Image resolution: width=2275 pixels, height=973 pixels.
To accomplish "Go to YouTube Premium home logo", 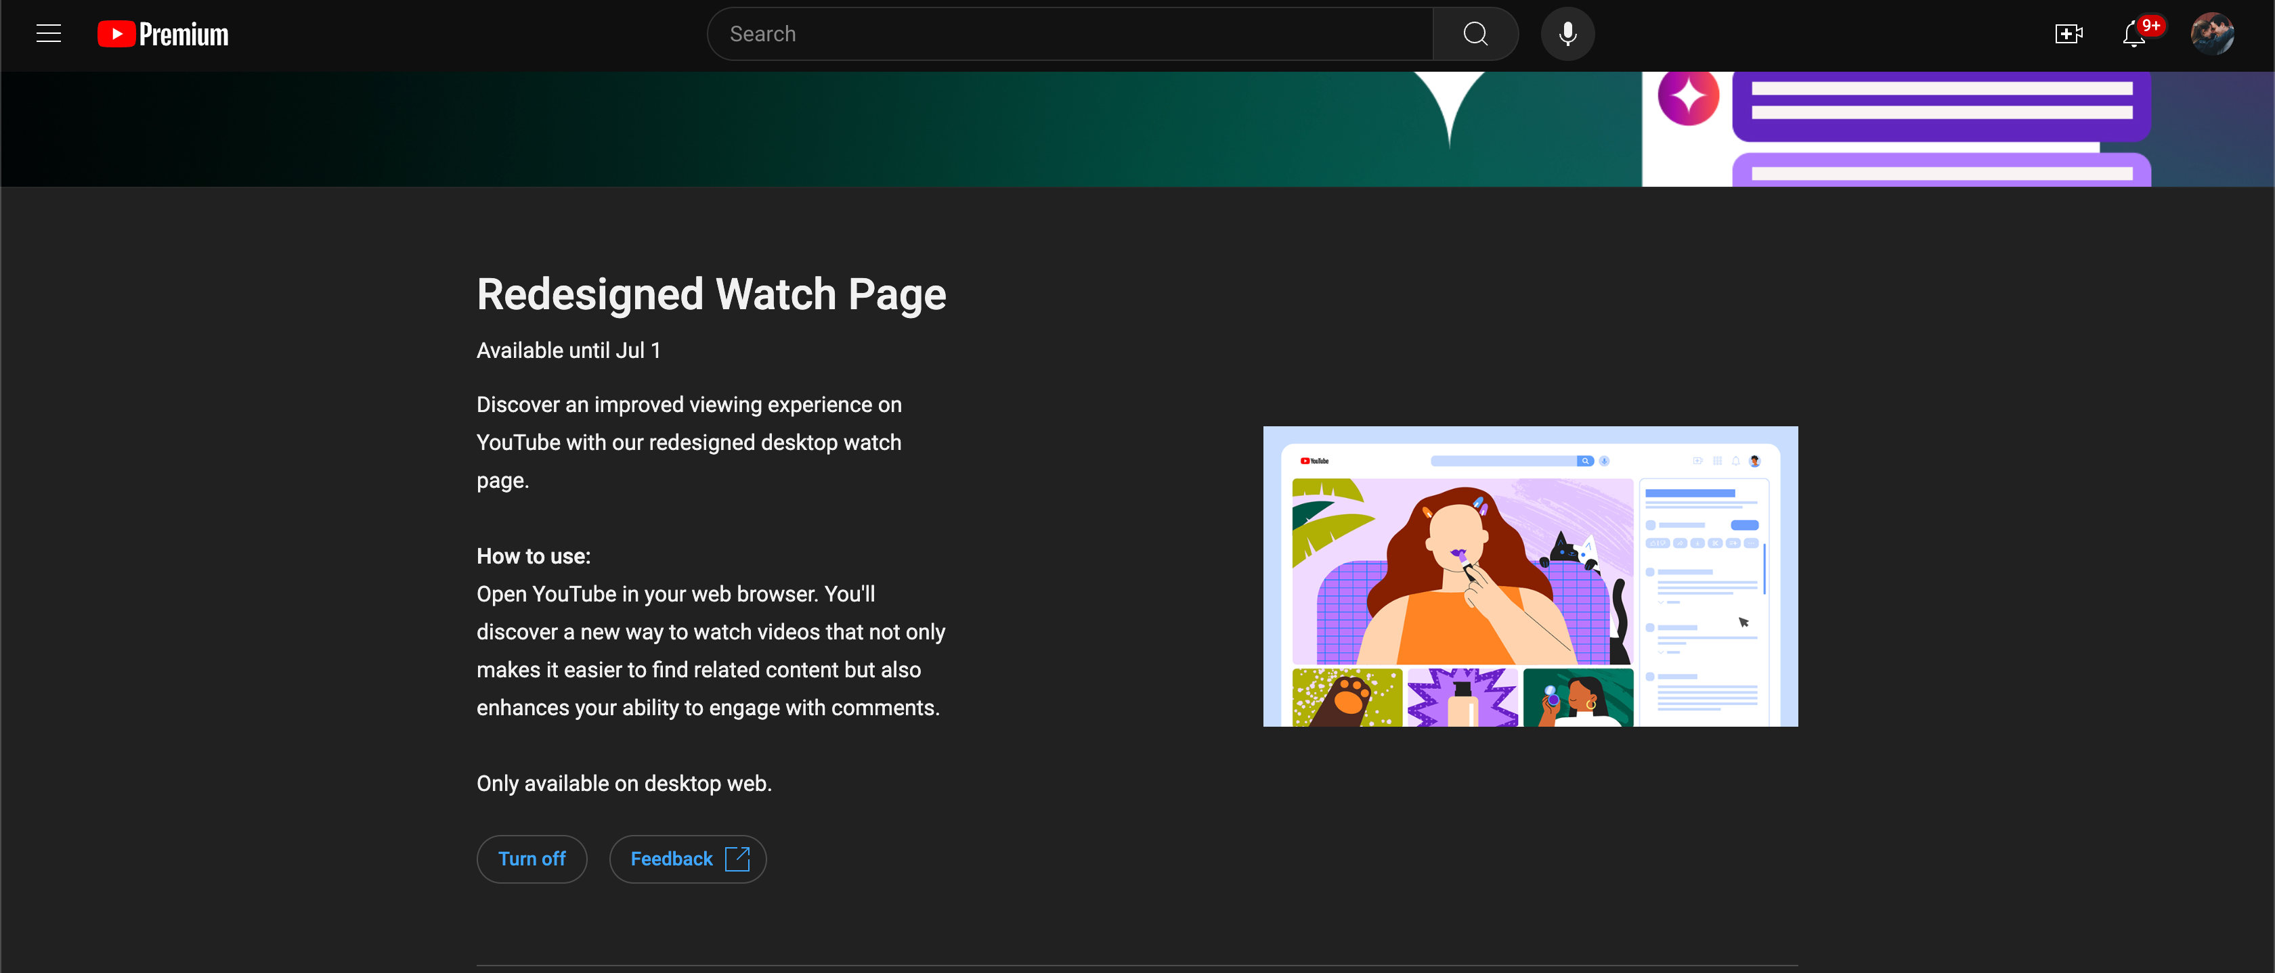I will coord(162,35).
